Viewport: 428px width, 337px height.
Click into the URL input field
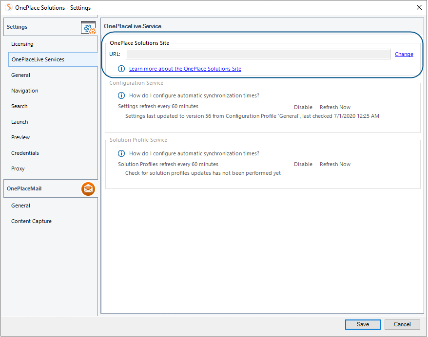258,54
